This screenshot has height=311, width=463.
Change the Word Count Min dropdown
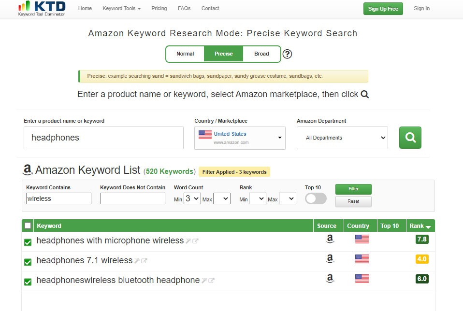pos(192,198)
